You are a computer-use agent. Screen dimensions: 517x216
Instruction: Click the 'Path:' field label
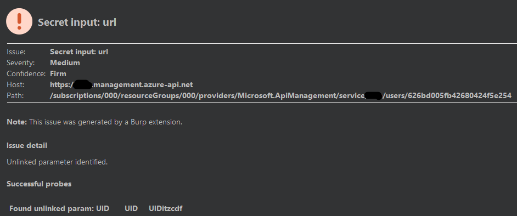15,95
